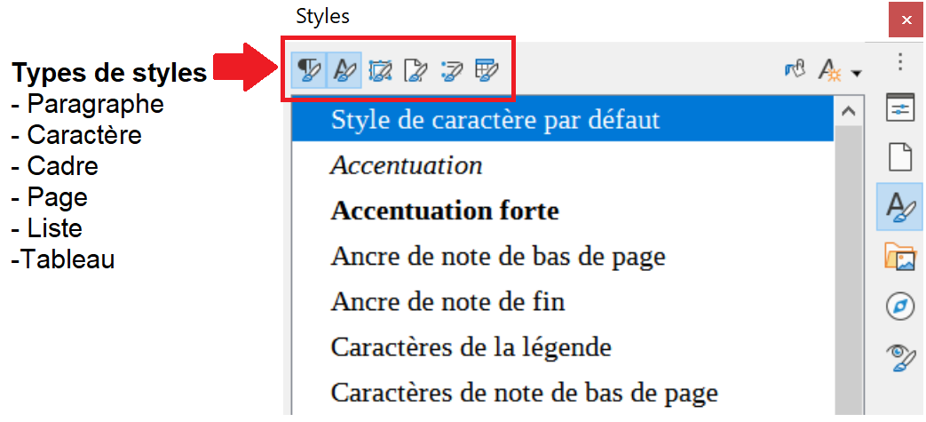926x422 pixels.
Task: Open Styles actions dropdown arrow
Action: click(x=856, y=72)
